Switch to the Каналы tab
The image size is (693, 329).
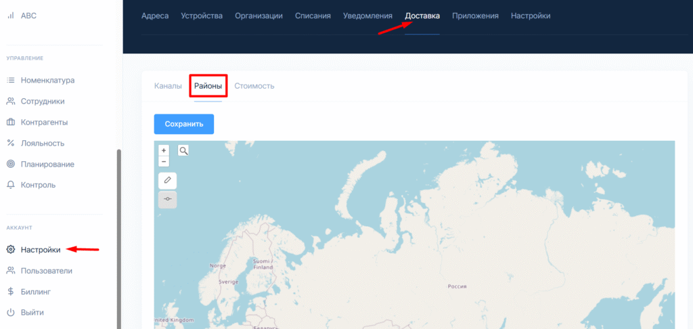click(168, 86)
